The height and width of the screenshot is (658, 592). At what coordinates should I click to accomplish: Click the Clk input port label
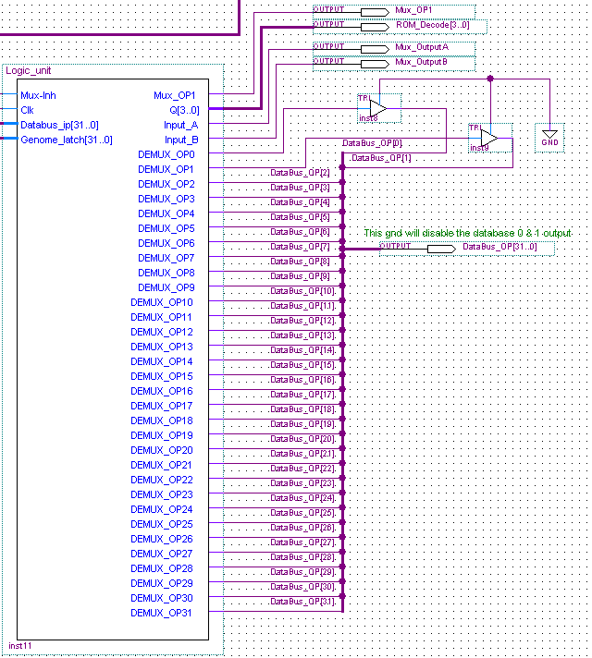point(27,110)
